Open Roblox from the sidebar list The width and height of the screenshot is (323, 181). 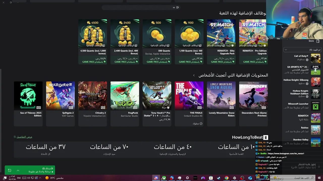[x=302, y=130]
